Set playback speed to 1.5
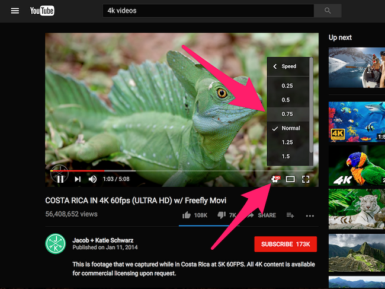This screenshot has height=289, width=385. coord(288,157)
